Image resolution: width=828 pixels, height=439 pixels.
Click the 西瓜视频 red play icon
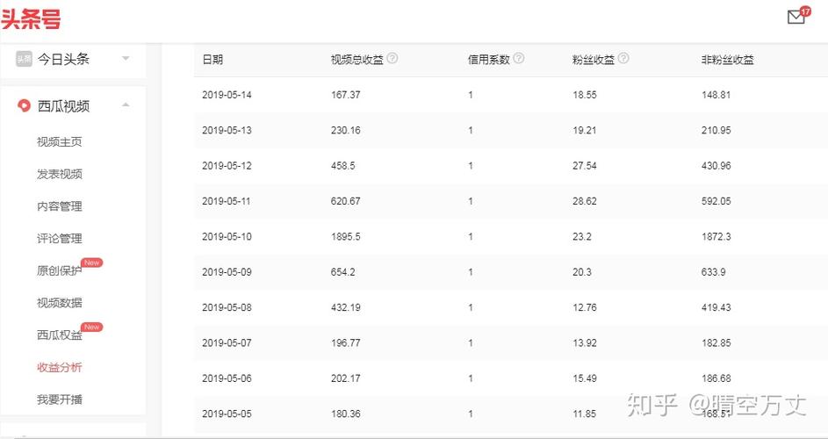point(24,105)
